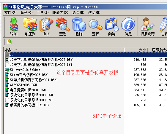The height and width of the screenshot is (134, 167).
Task: Click size value 283,511
Action: click(x=140, y=90)
